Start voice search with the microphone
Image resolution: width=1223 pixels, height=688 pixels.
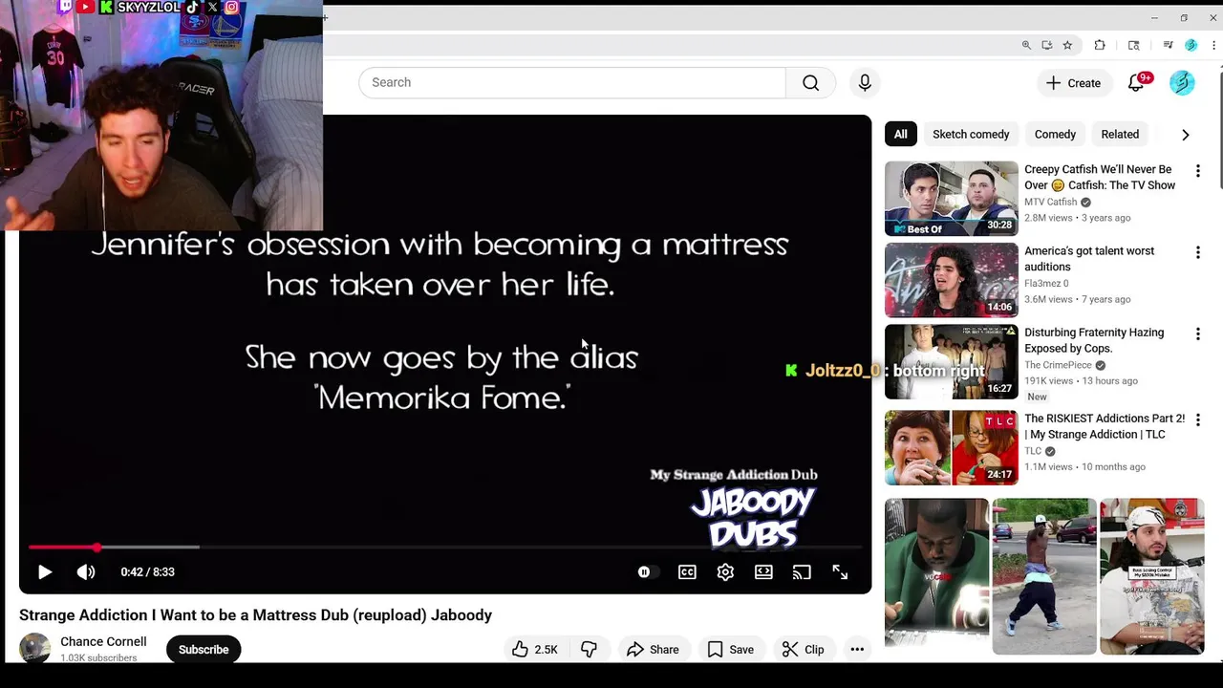pos(865,82)
